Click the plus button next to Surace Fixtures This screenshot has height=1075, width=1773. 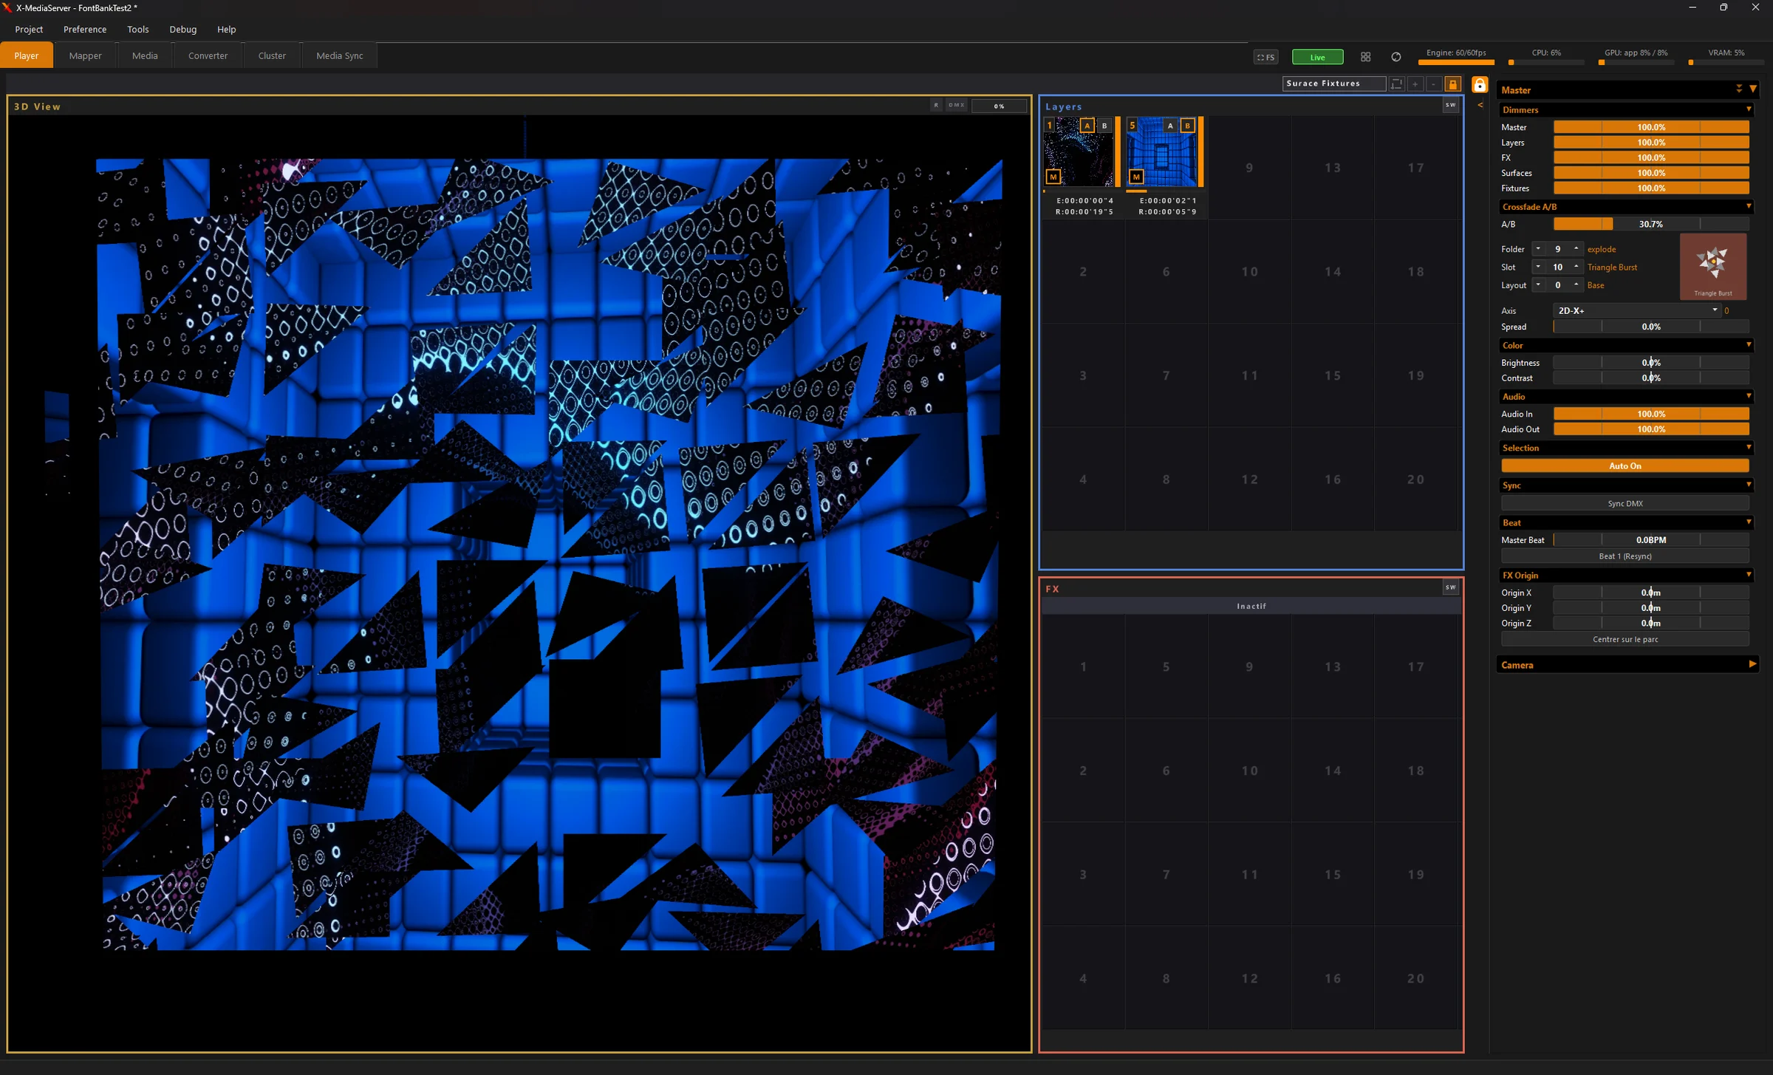(x=1415, y=84)
